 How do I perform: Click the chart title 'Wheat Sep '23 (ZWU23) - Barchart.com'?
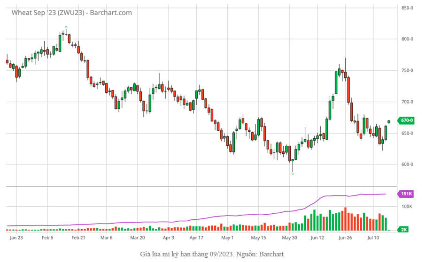pyautogui.click(x=72, y=13)
